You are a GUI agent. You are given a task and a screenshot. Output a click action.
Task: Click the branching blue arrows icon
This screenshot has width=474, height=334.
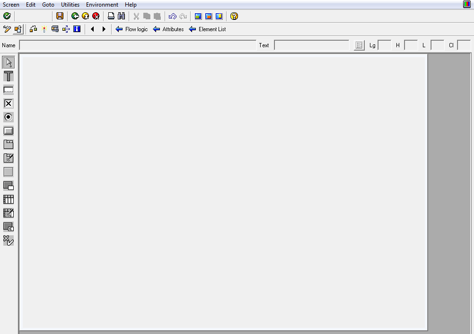point(66,29)
